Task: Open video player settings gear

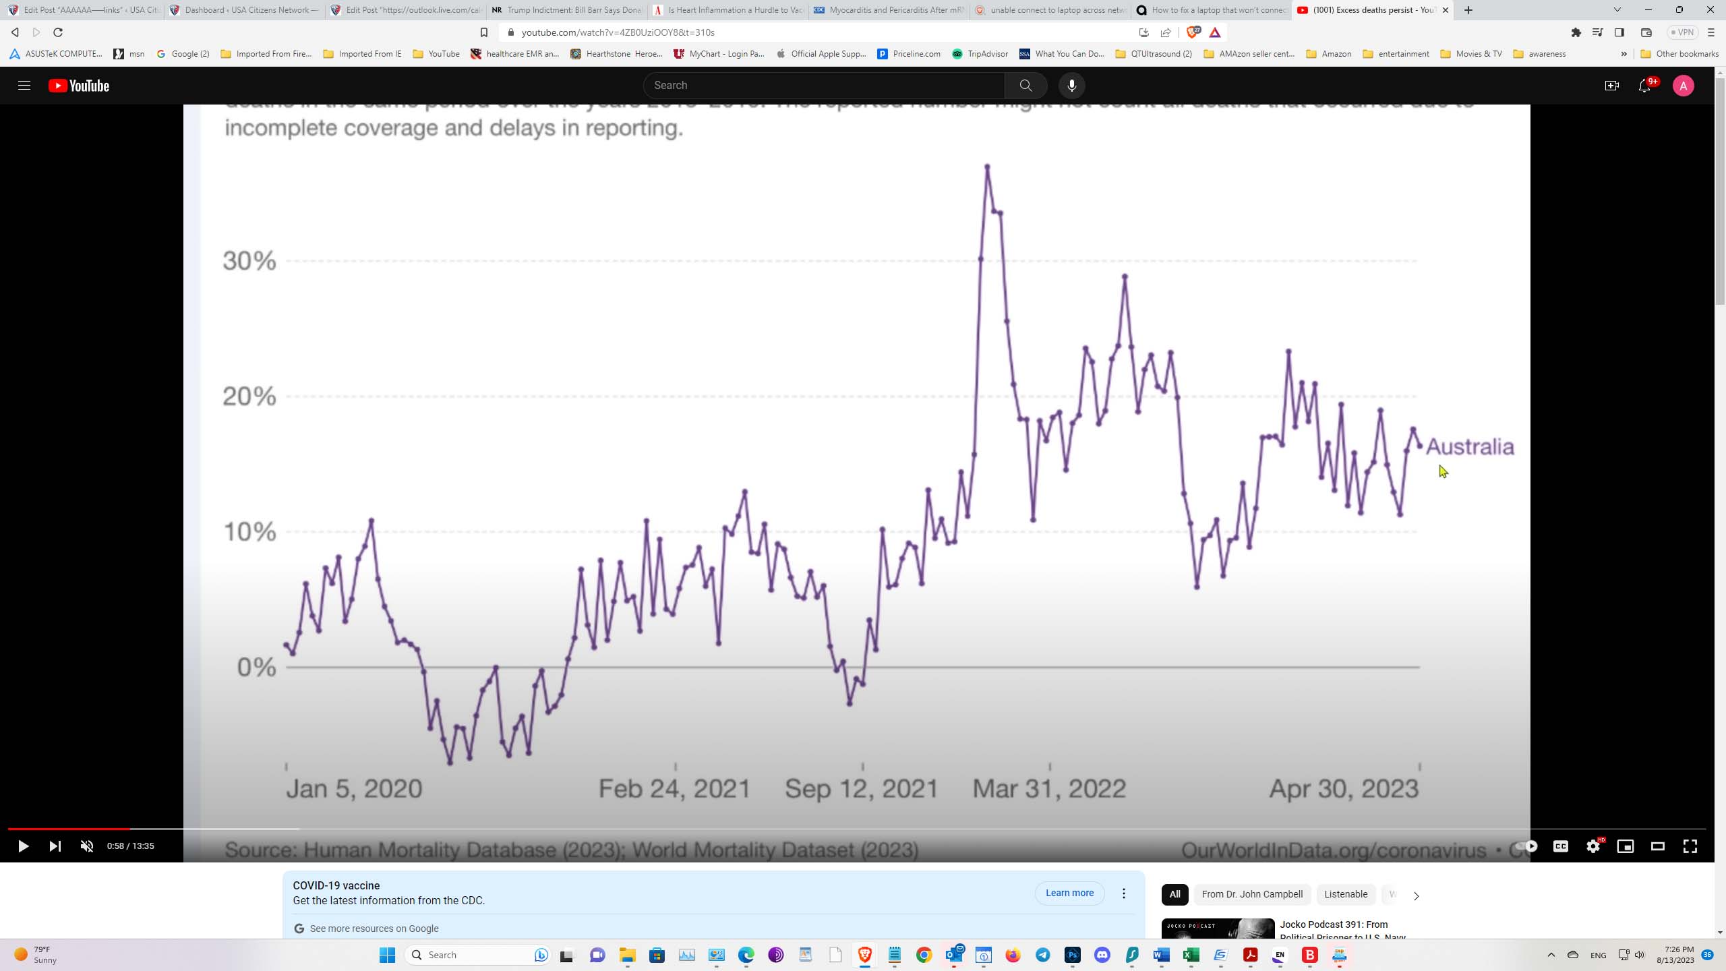Action: coord(1593,846)
